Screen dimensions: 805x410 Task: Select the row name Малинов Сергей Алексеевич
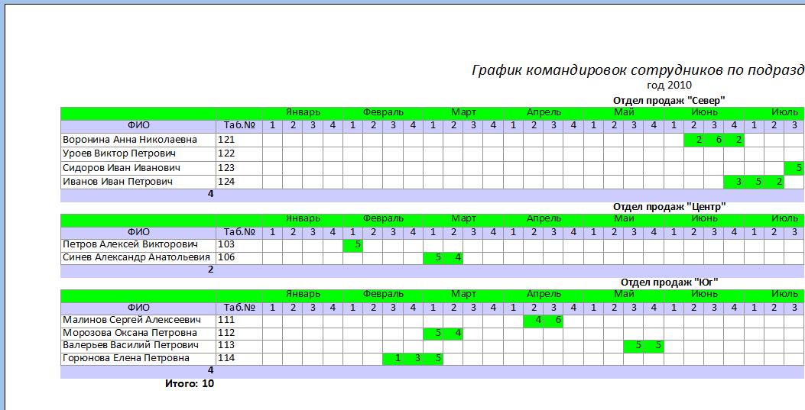pyautogui.click(x=131, y=320)
